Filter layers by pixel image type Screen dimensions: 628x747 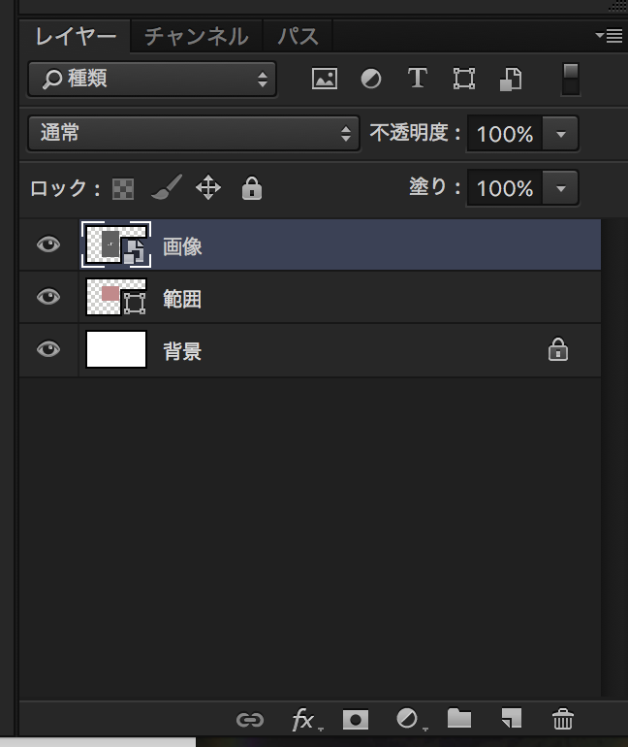pos(325,79)
